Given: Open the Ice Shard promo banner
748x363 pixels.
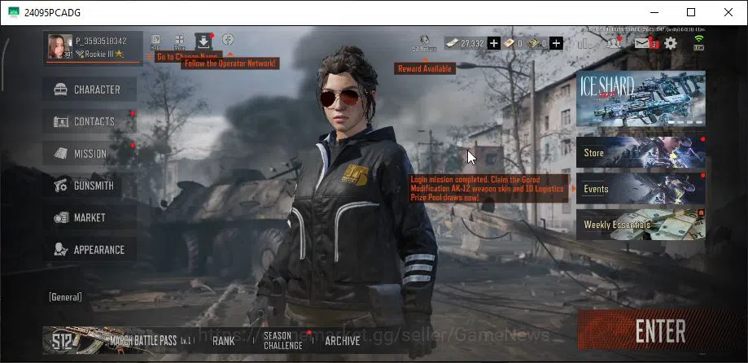Looking at the screenshot, I should [x=641, y=98].
